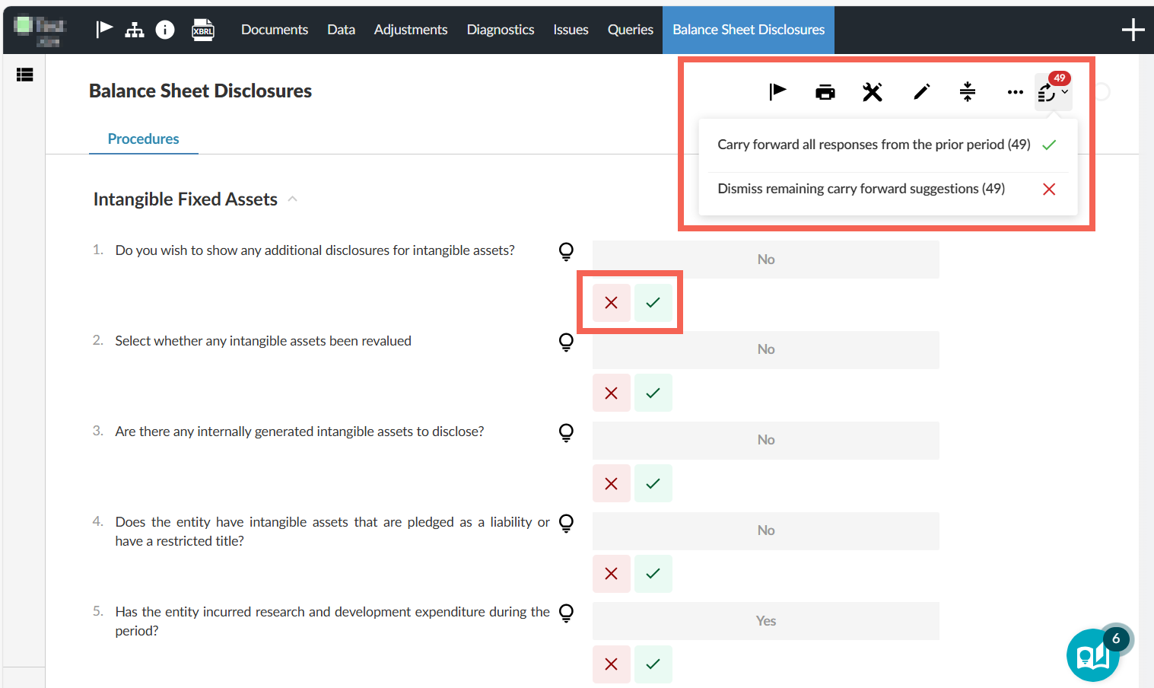
Task: Click the red X beside dismiss remaining suggestions
Action: tap(1049, 189)
